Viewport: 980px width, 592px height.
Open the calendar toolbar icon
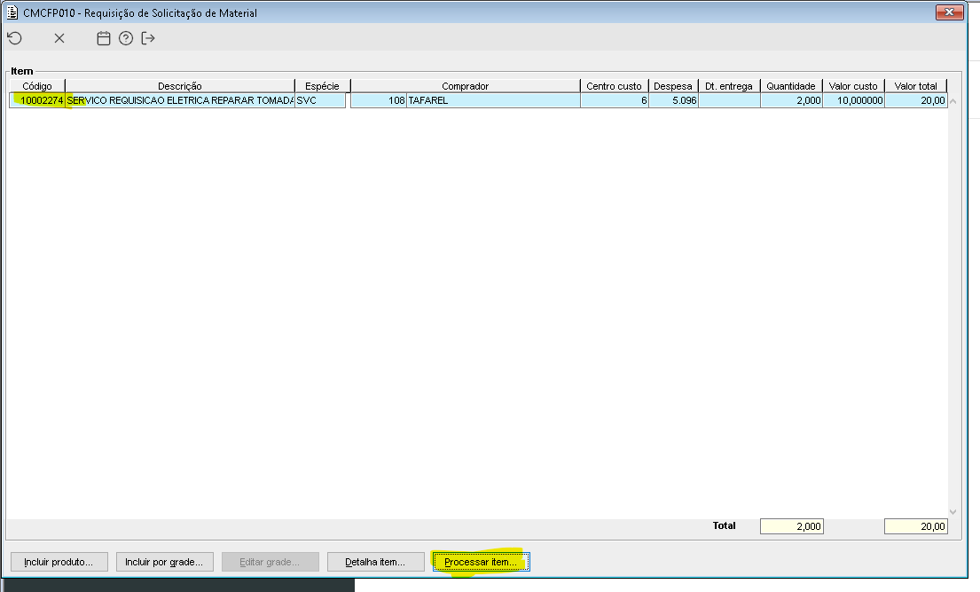tap(104, 38)
